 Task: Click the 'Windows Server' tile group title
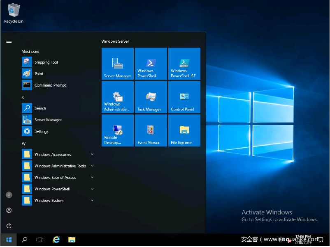click(x=115, y=41)
